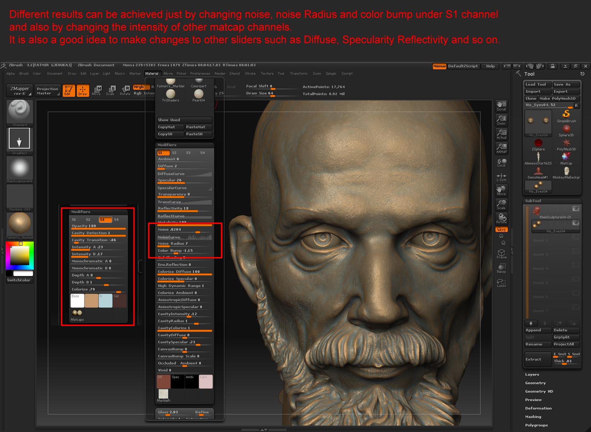Pick the MatCap tool icon

(566, 158)
